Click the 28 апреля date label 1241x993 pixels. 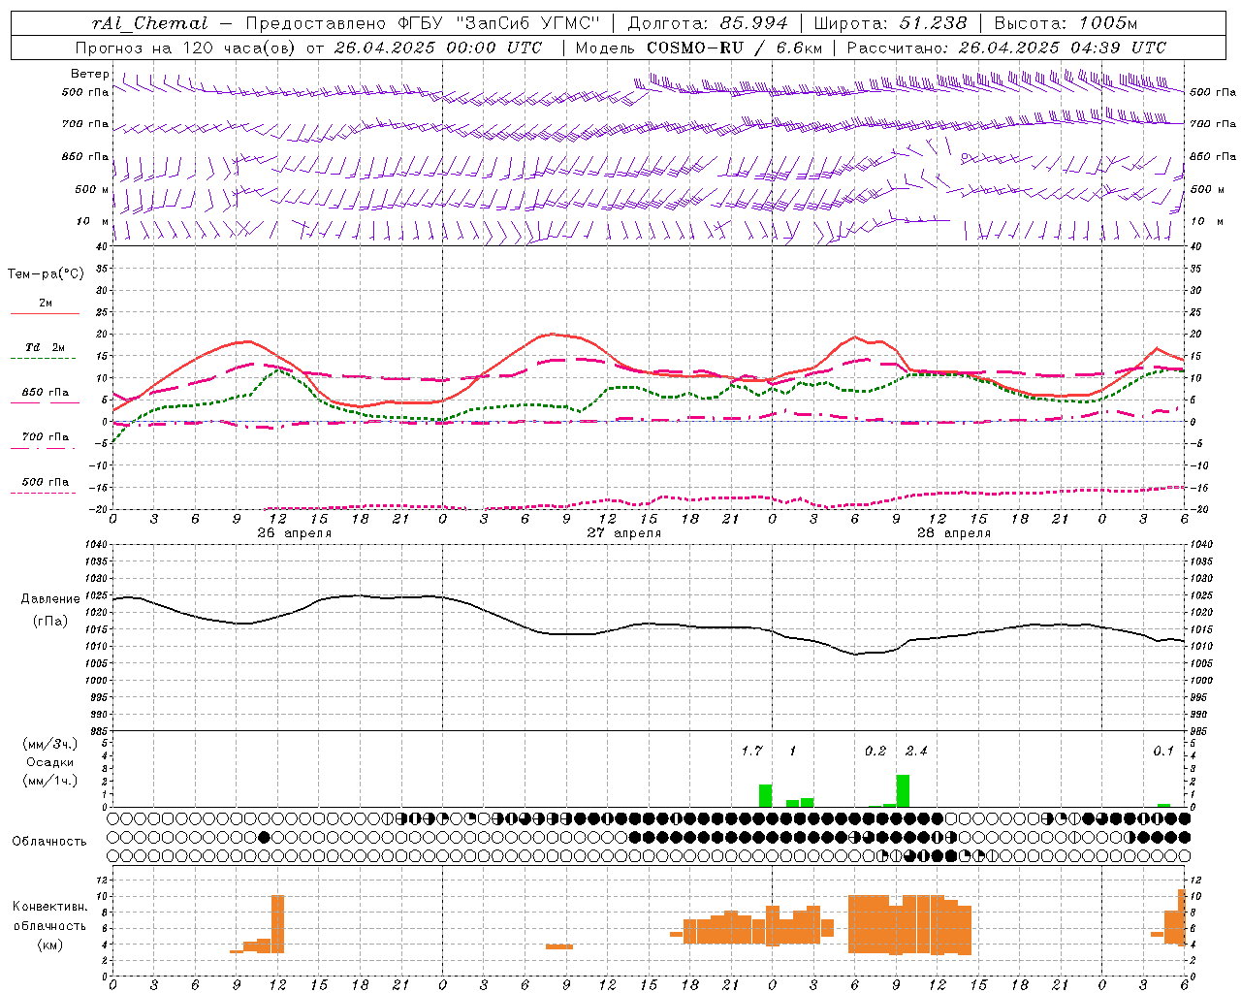point(953,533)
